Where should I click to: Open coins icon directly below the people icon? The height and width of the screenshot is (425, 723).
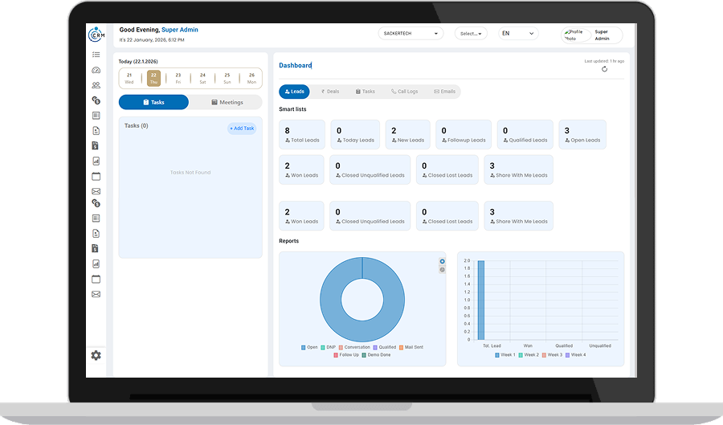96,100
